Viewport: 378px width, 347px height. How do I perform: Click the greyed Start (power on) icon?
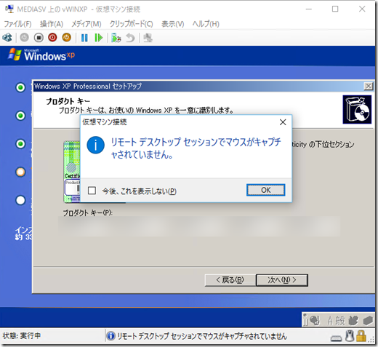tap(24, 38)
